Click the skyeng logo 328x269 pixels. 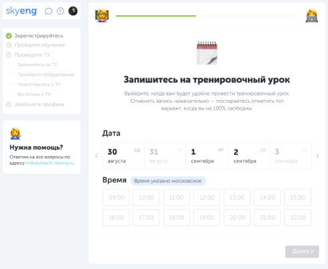[x=21, y=11]
